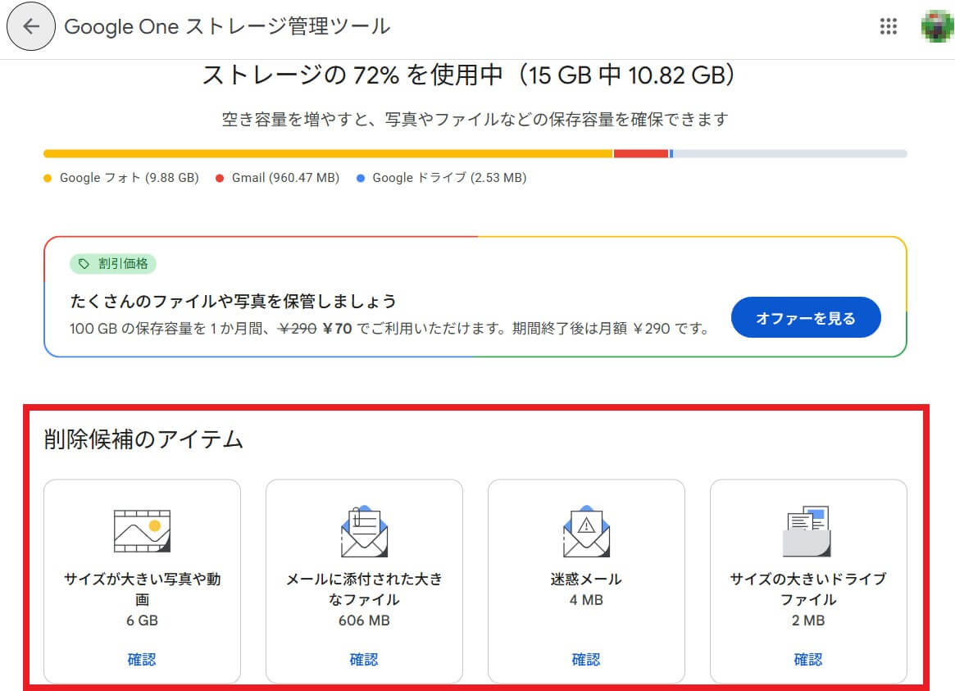Click the large photos and videos icon
Image resolution: width=955 pixels, height=691 pixels.
pos(142,531)
